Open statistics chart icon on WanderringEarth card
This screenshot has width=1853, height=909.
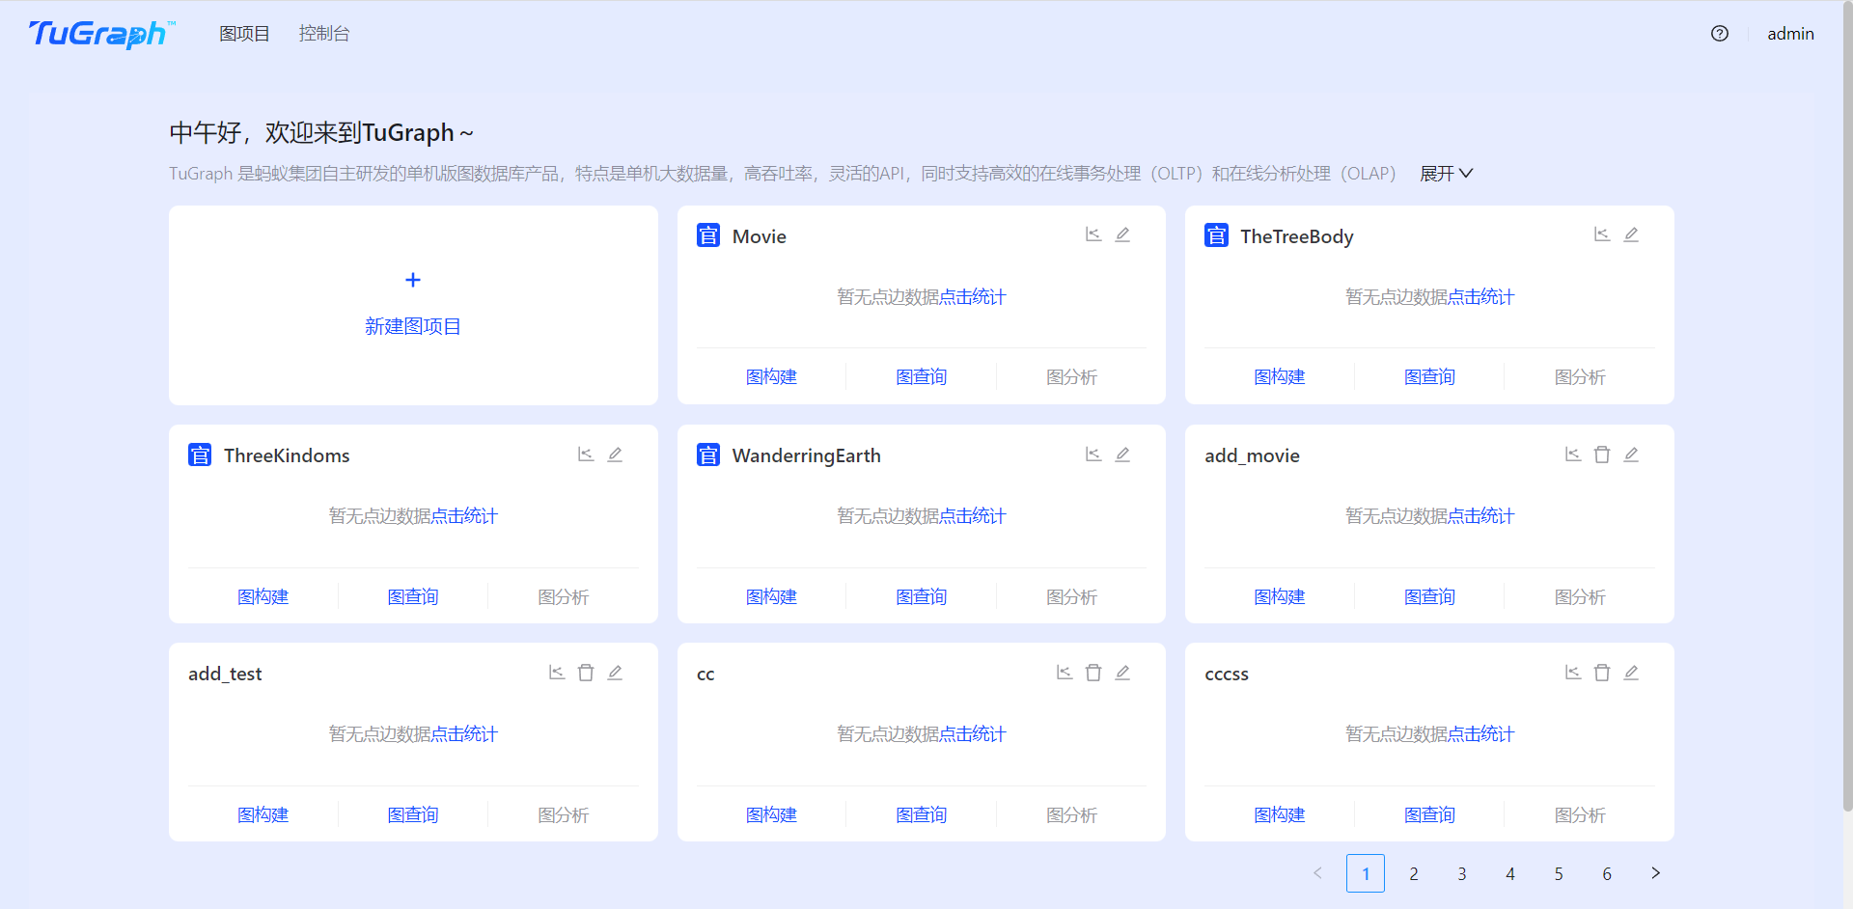point(1093,454)
